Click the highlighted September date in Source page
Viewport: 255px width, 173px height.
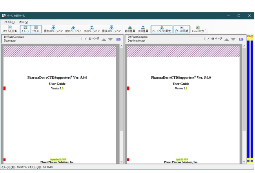(58, 159)
